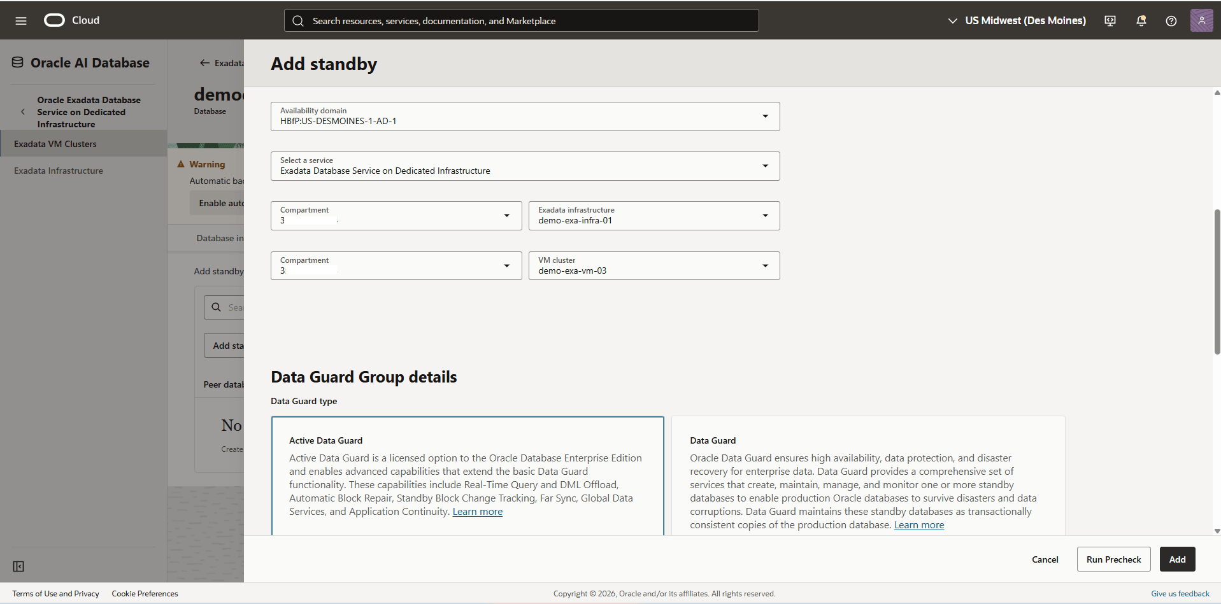This screenshot has width=1221, height=604.
Task: Open the help question-mark icon
Action: [1171, 20]
